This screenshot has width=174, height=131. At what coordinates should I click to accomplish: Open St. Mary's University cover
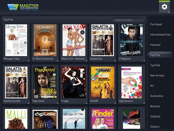45,40
